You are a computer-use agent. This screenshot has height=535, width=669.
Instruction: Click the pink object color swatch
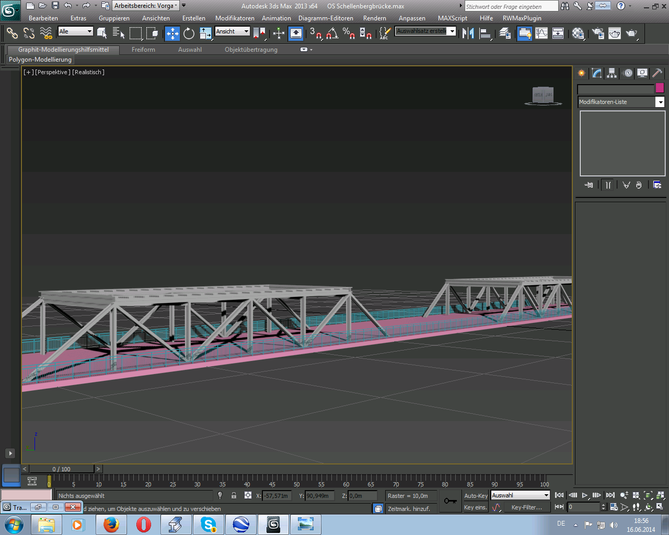660,88
